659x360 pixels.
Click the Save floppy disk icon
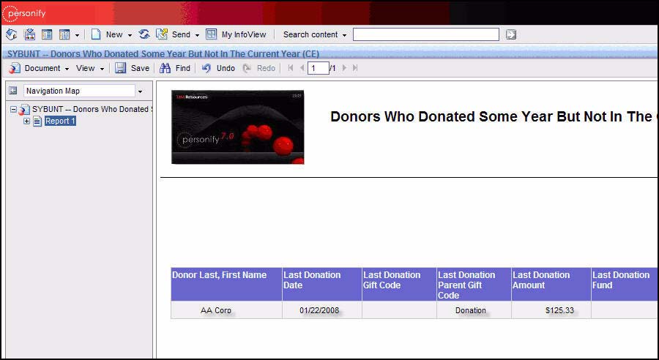[121, 68]
